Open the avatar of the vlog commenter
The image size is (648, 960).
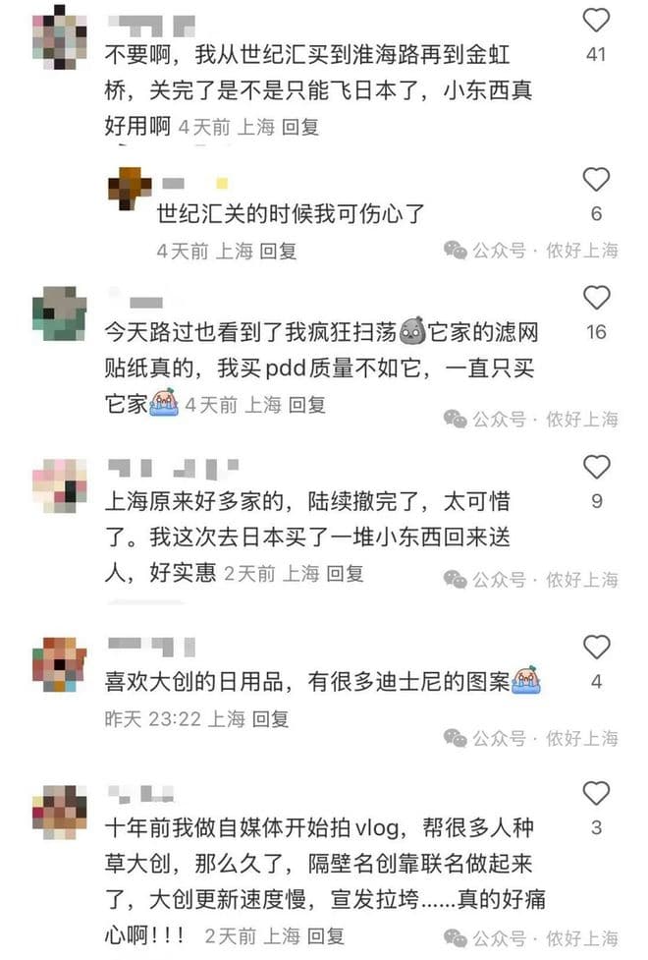(x=59, y=813)
